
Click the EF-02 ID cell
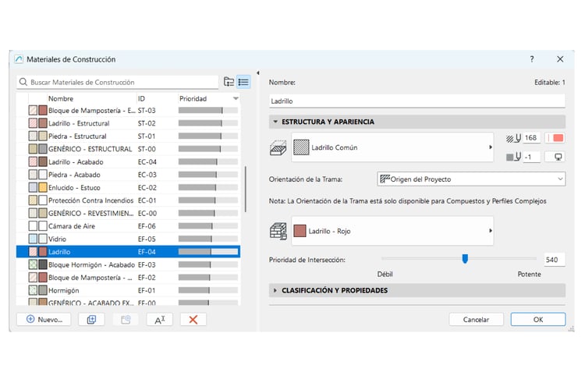[x=147, y=278]
